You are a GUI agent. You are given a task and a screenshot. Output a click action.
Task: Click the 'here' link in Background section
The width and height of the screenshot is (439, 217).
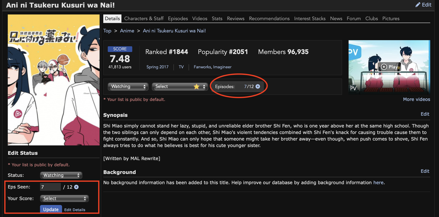click(x=378, y=182)
